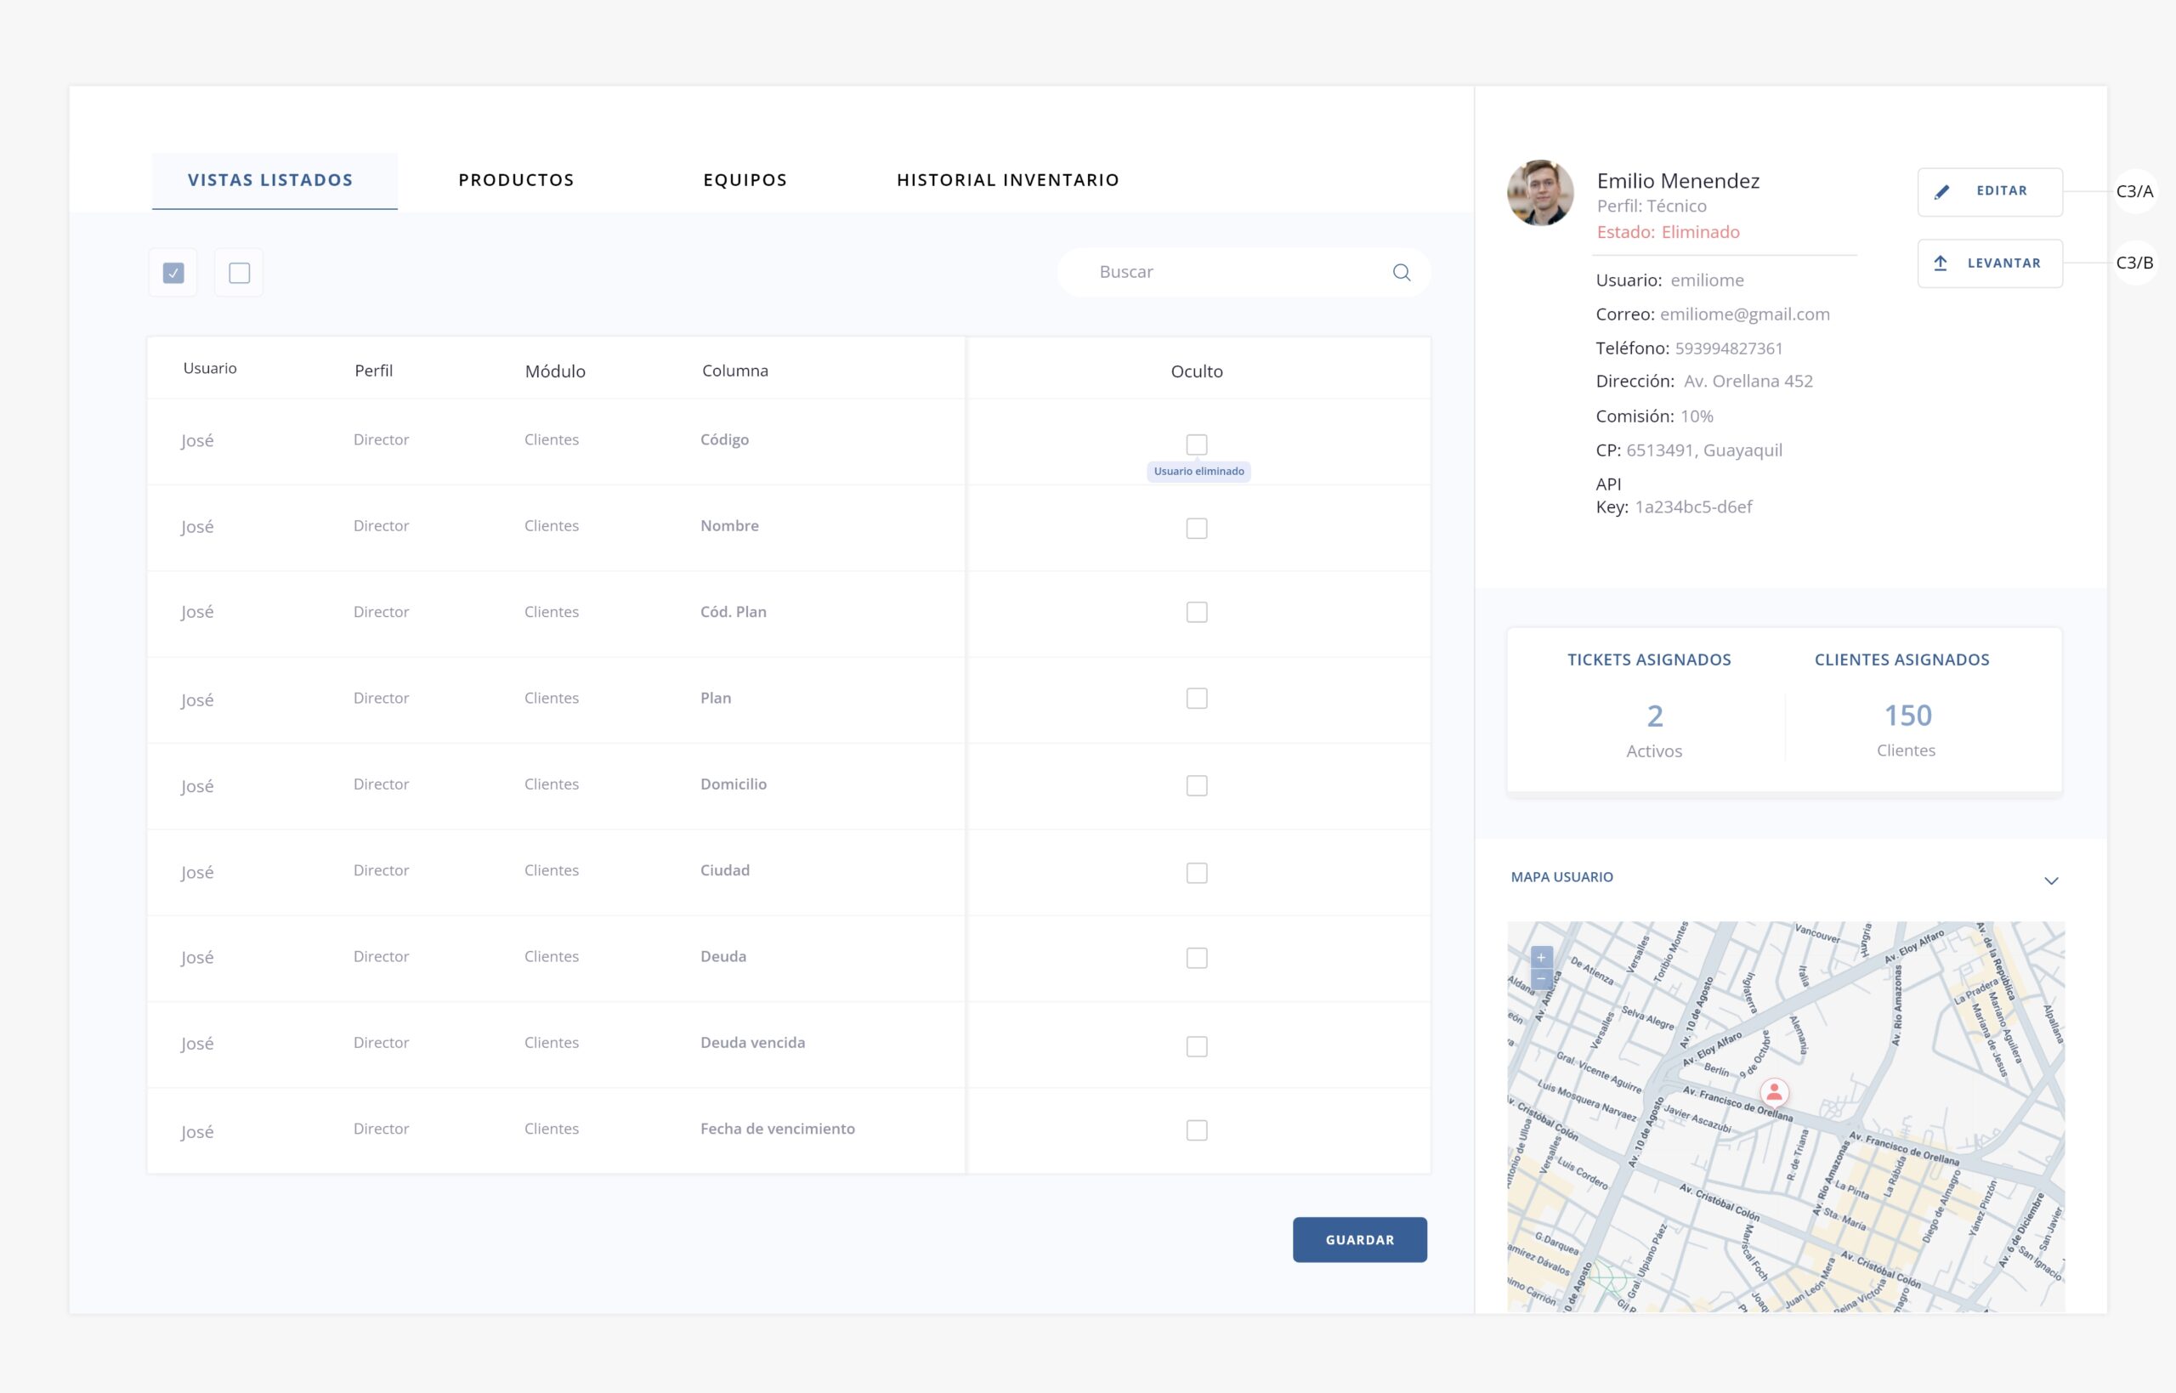Toggle Oculto for Fecha de vencimiento
The image size is (2176, 1393).
1197,1130
